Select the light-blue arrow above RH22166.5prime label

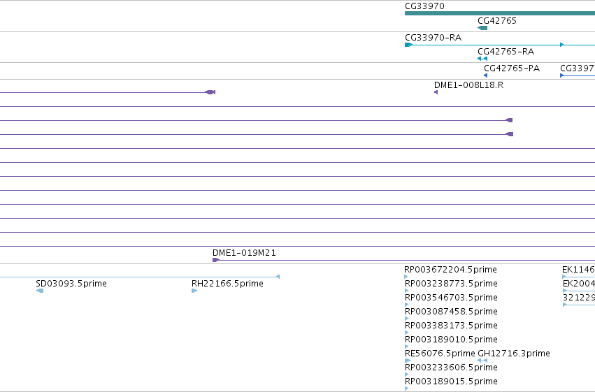tap(278, 277)
